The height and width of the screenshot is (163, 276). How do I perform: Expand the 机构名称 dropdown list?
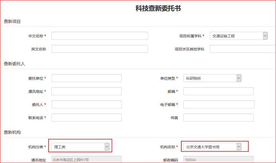click(x=212, y=147)
